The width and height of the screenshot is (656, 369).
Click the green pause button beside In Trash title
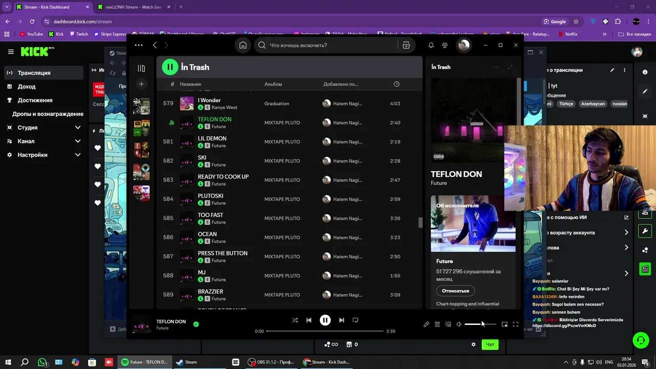point(170,67)
